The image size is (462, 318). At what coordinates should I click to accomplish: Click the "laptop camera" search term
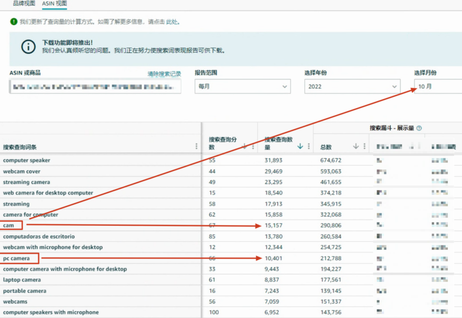pos(22,280)
